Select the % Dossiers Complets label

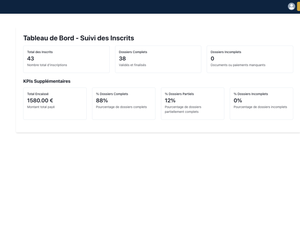pyautogui.click(x=112, y=94)
